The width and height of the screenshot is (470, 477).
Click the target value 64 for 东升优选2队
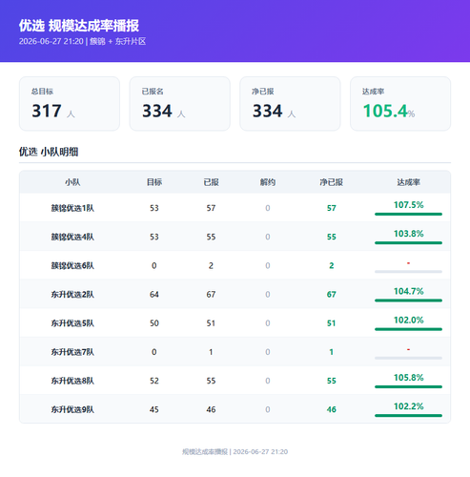coord(154,295)
